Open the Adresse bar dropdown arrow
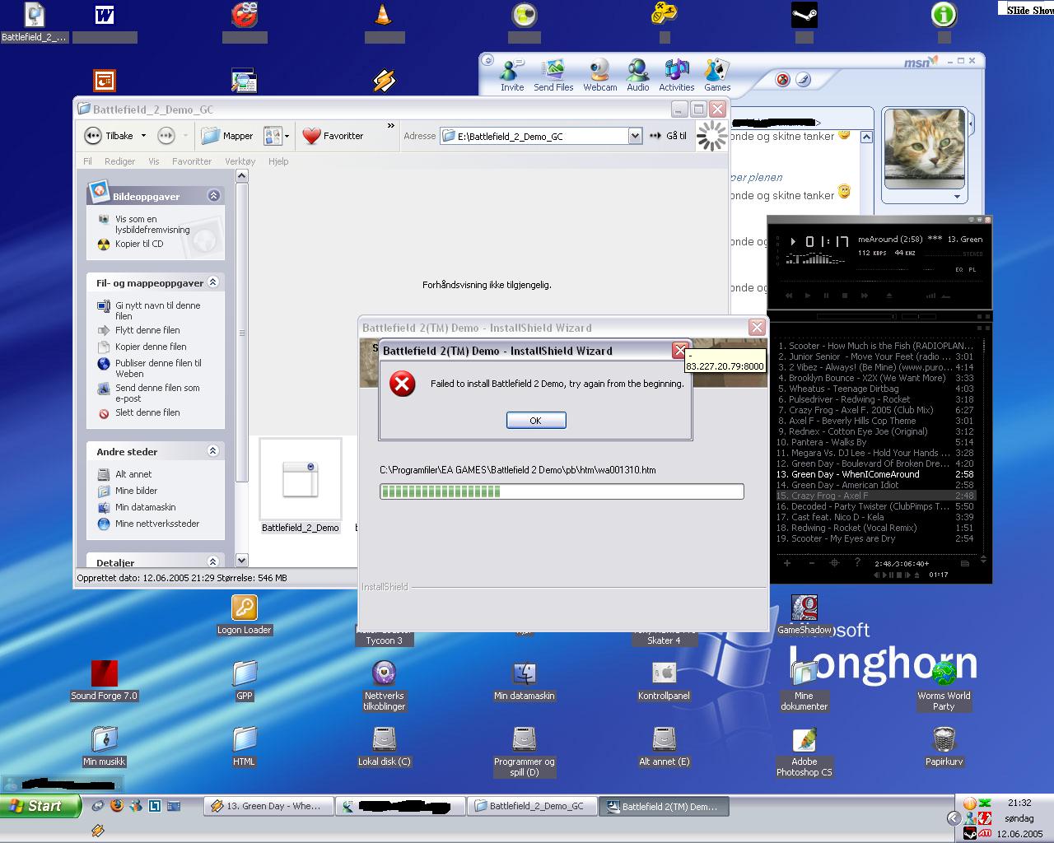The height and width of the screenshot is (843, 1054). pyautogui.click(x=635, y=136)
